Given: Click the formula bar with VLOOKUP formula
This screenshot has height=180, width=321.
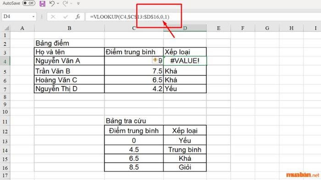Looking at the screenshot, I should (203, 17).
